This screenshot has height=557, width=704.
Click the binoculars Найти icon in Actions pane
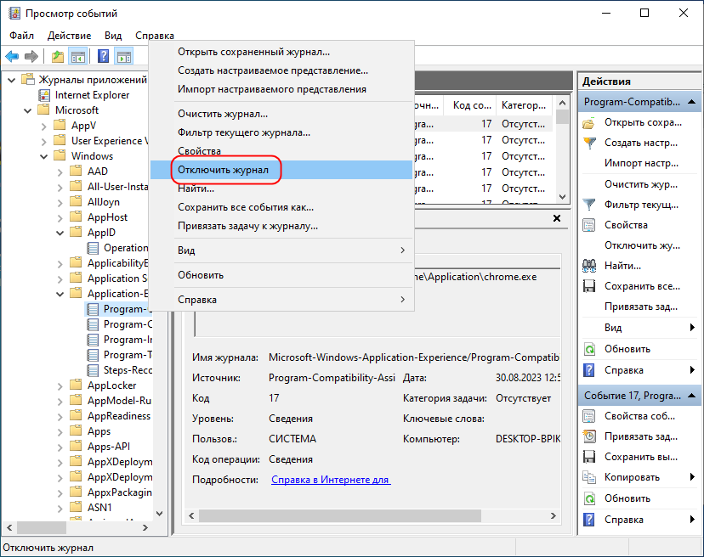coord(588,266)
